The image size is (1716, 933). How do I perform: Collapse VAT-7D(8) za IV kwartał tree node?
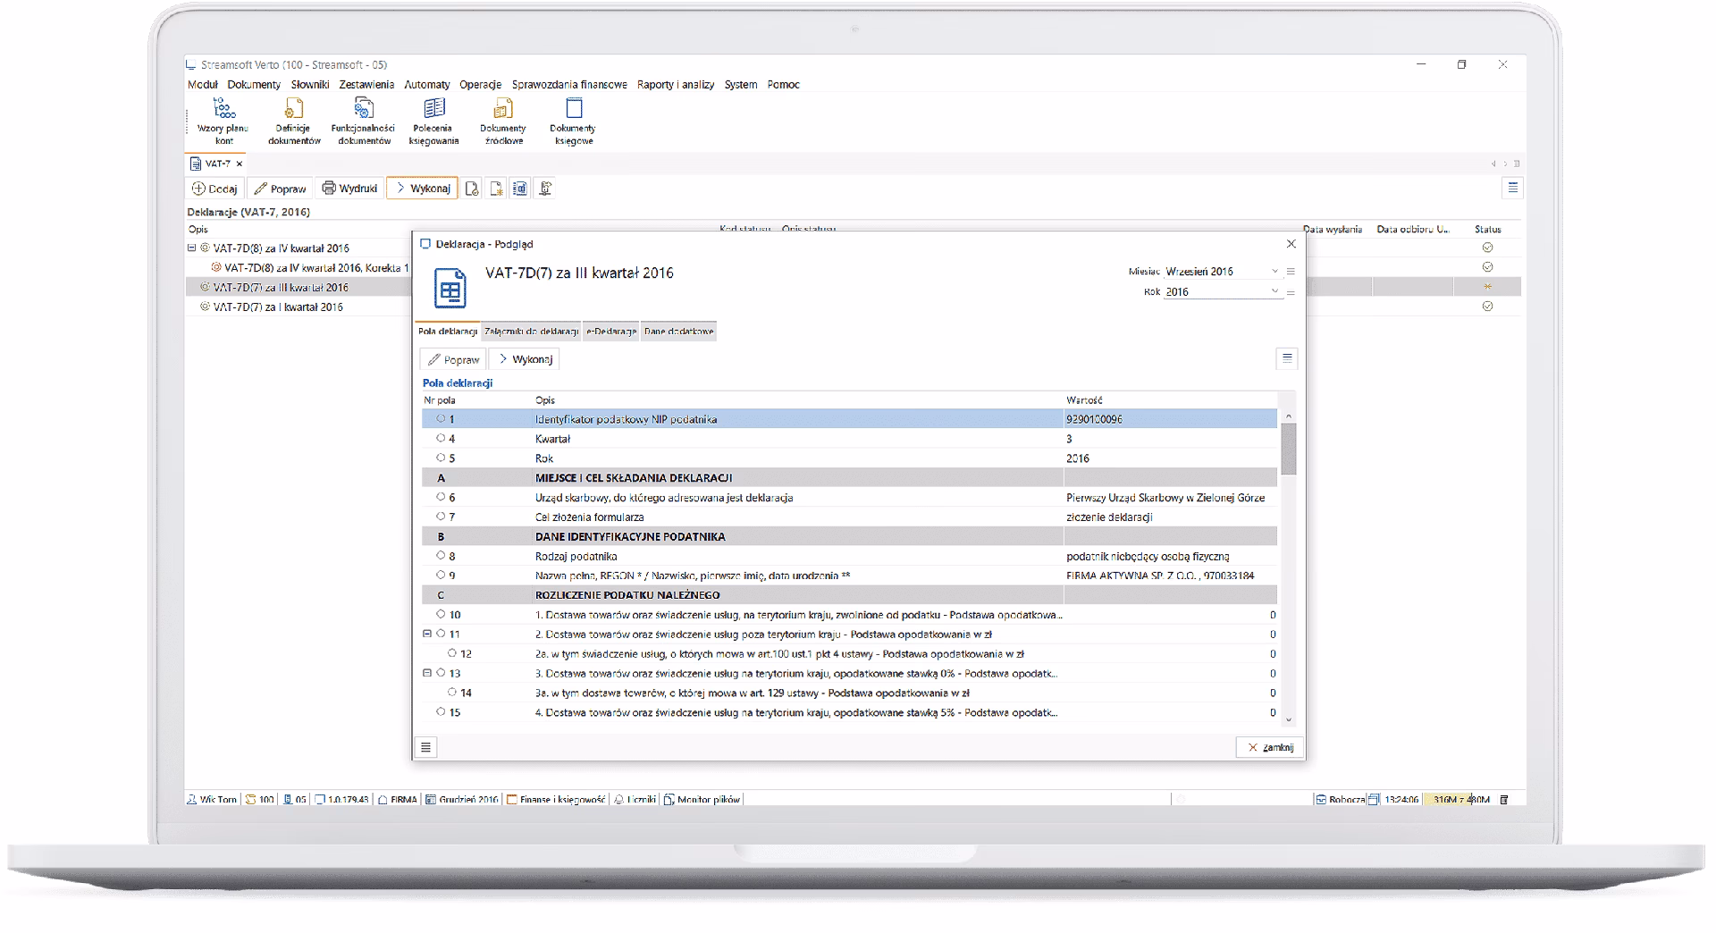(x=191, y=248)
